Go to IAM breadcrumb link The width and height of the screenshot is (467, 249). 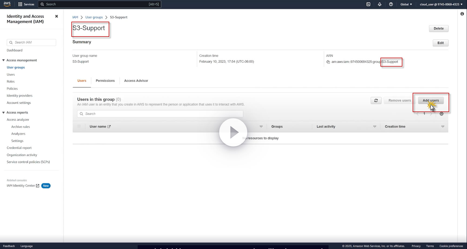point(75,17)
